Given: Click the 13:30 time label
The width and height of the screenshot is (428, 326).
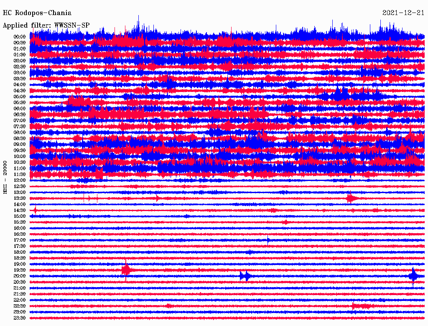Looking at the screenshot, I should pos(20,198).
